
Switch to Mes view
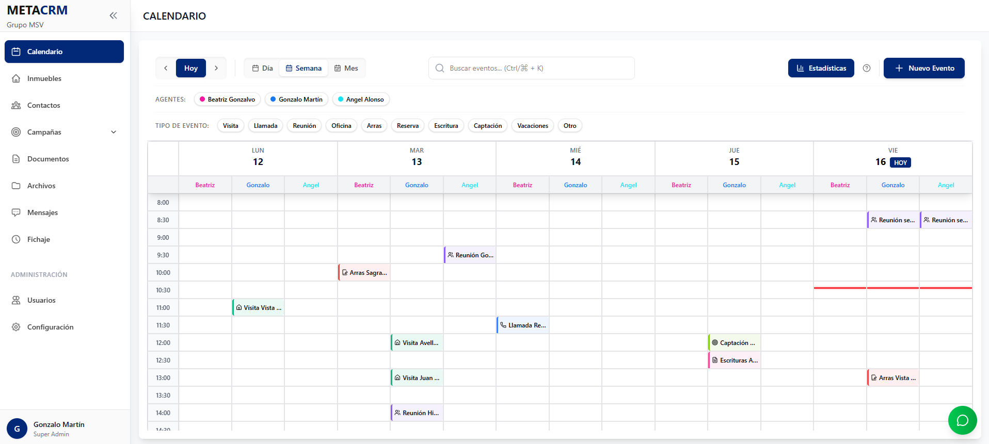346,68
